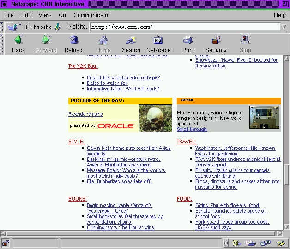The image size is (290, 249).
Task: Open the BOOKS section heading link
Action: [x=78, y=199]
